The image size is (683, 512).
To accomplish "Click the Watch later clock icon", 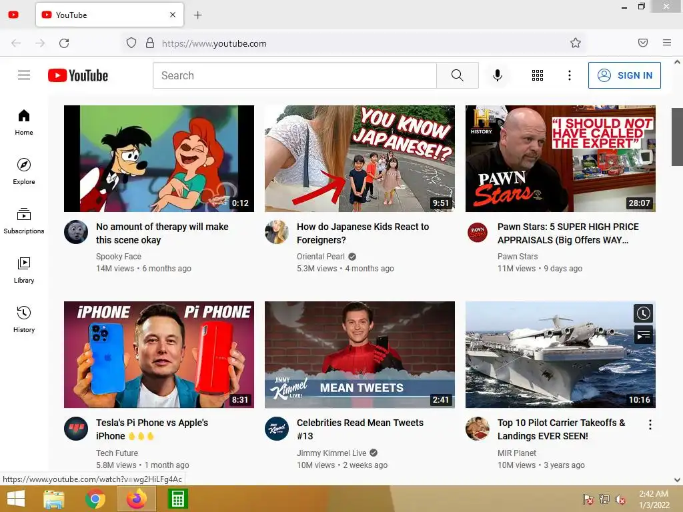I will point(644,313).
